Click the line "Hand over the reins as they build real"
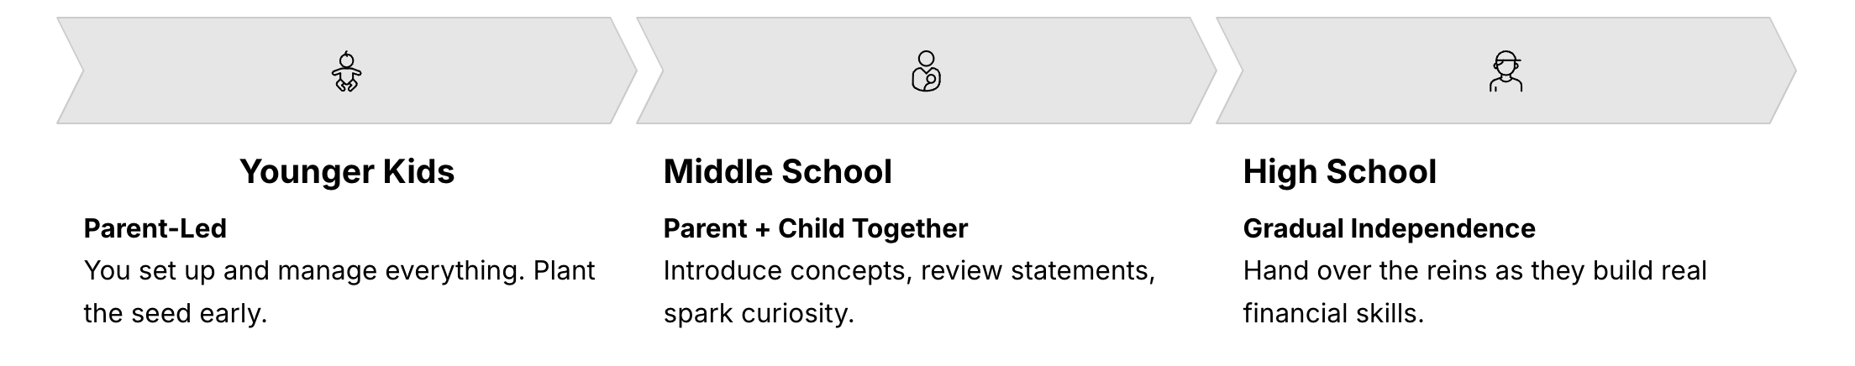The height and width of the screenshot is (366, 1855). click(x=1474, y=271)
